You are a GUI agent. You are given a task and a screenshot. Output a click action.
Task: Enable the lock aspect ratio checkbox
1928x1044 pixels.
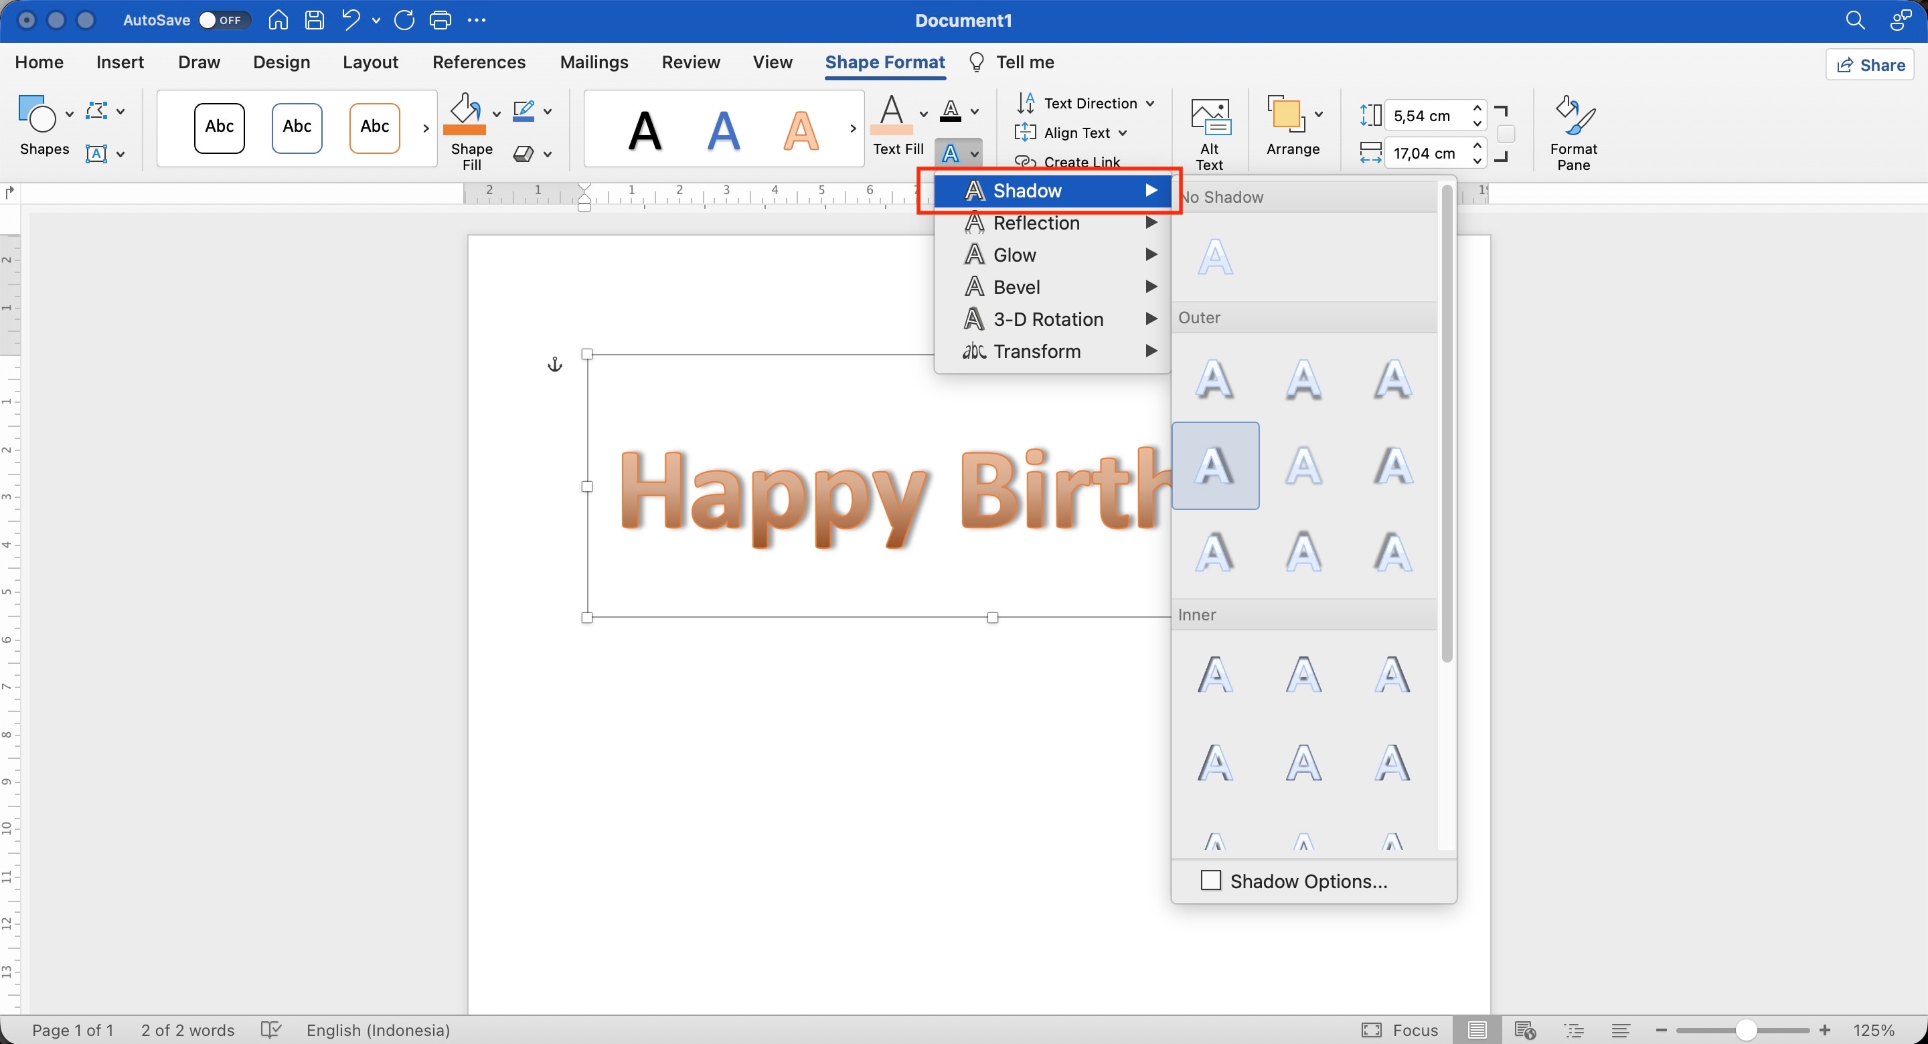(x=1507, y=134)
